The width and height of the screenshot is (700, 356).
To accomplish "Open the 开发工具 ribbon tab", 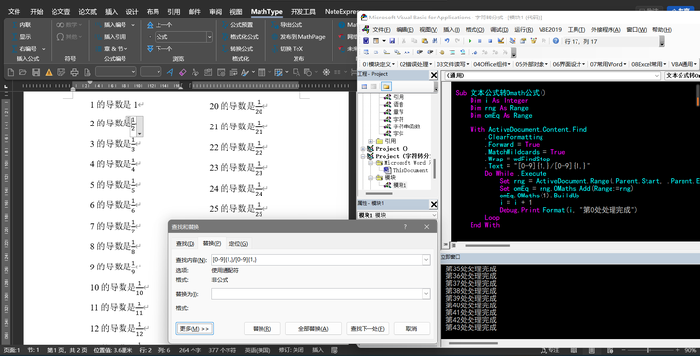I will click(x=303, y=11).
